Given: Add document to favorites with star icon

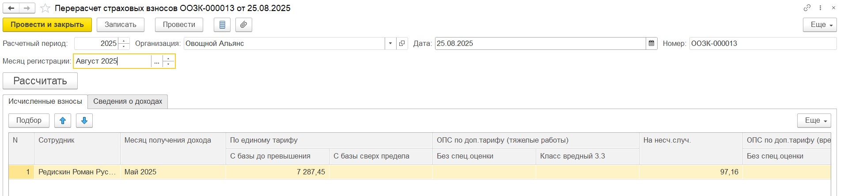Looking at the screenshot, I should [x=45, y=8].
